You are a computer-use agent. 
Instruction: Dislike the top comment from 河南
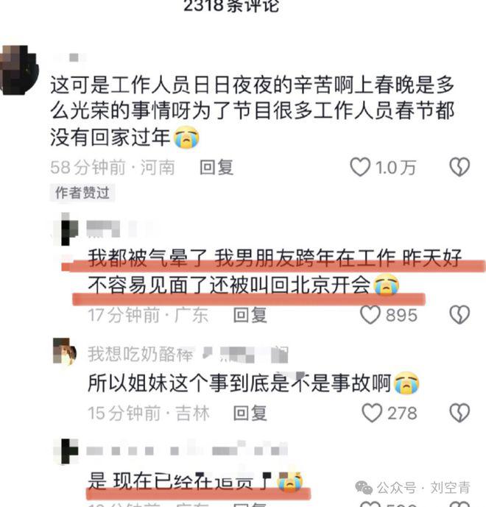pos(459,167)
